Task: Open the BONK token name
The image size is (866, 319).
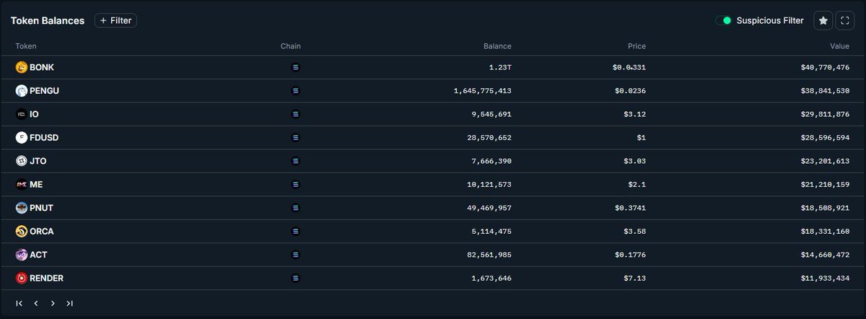Action: 42,67
